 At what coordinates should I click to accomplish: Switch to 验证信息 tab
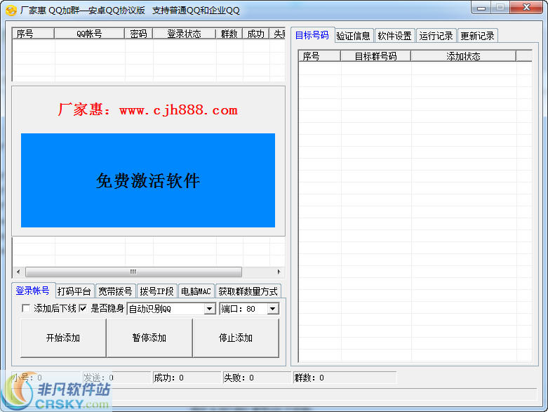click(354, 36)
